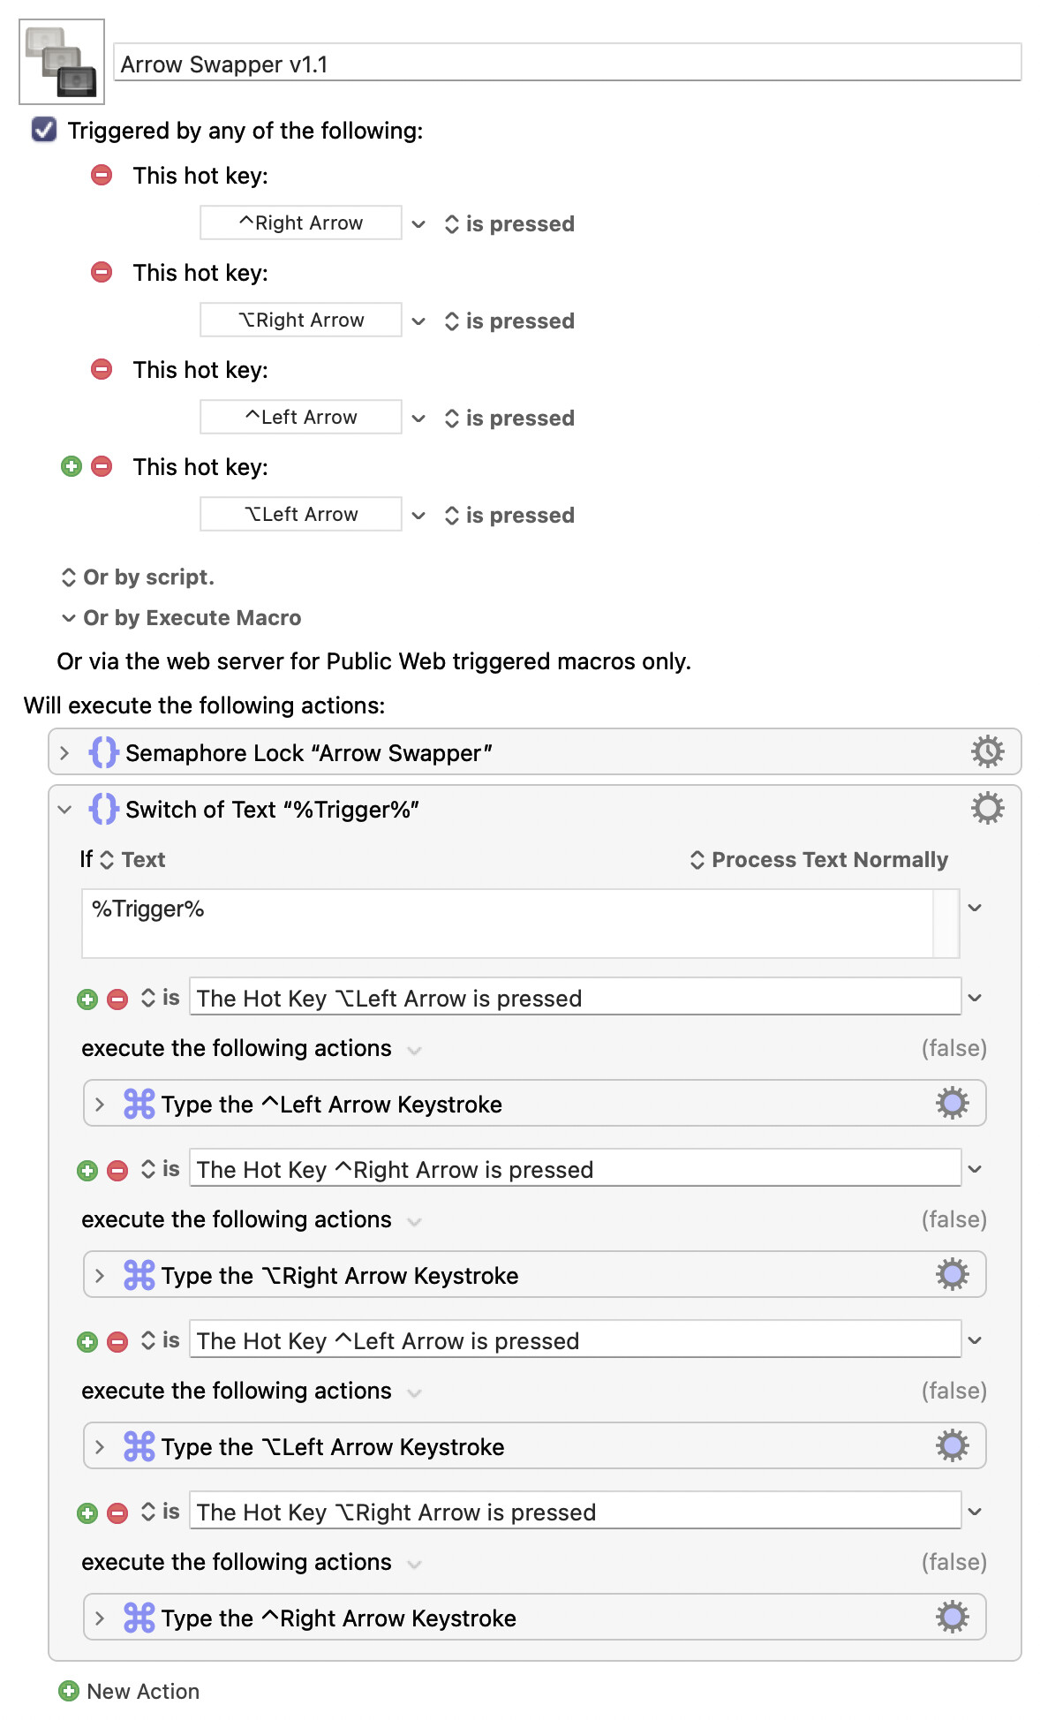Open gear for Type ^Left Arrow Keystroke action
1040x1720 pixels.
click(952, 1104)
